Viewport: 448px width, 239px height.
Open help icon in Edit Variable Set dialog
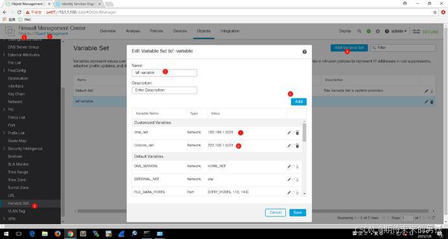[304, 52]
